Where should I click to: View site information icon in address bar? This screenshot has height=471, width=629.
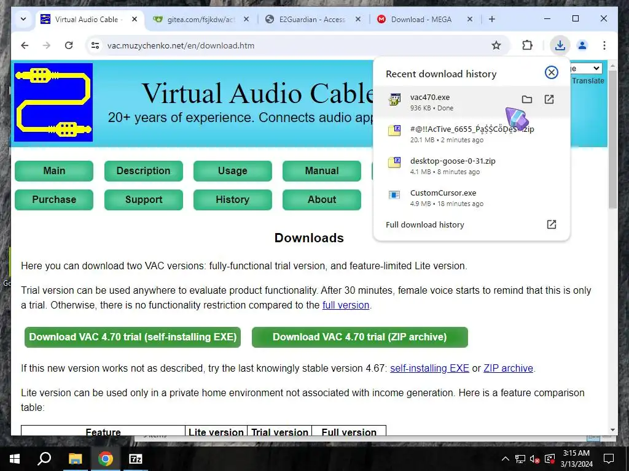pyautogui.click(x=95, y=45)
